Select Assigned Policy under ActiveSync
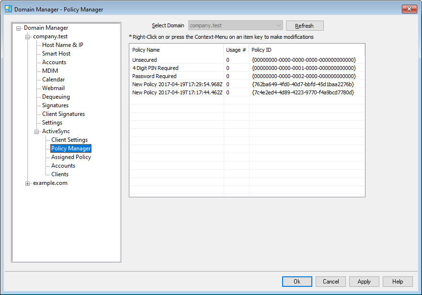Image resolution: width=422 pixels, height=295 pixels. (x=71, y=157)
